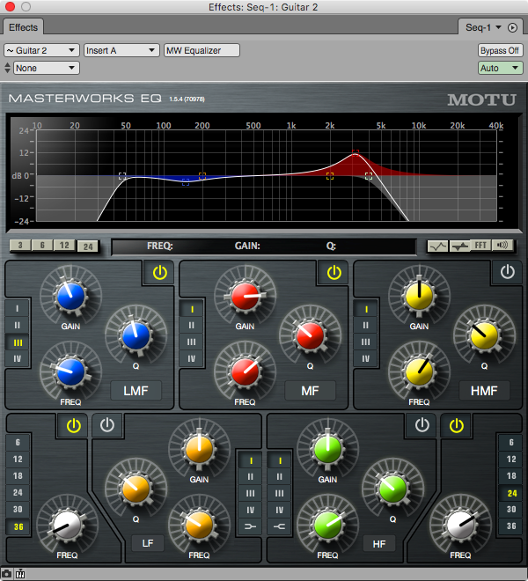528x581 pixels.
Task: Click the orange LF GAIN knob
Action: point(200,450)
